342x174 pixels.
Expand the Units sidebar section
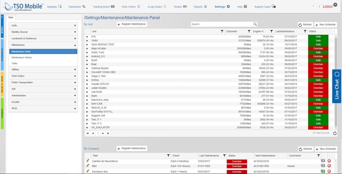[43, 26]
